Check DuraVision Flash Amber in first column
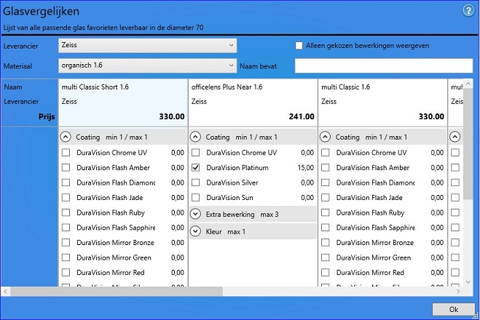This screenshot has width=480, height=320. (x=66, y=168)
